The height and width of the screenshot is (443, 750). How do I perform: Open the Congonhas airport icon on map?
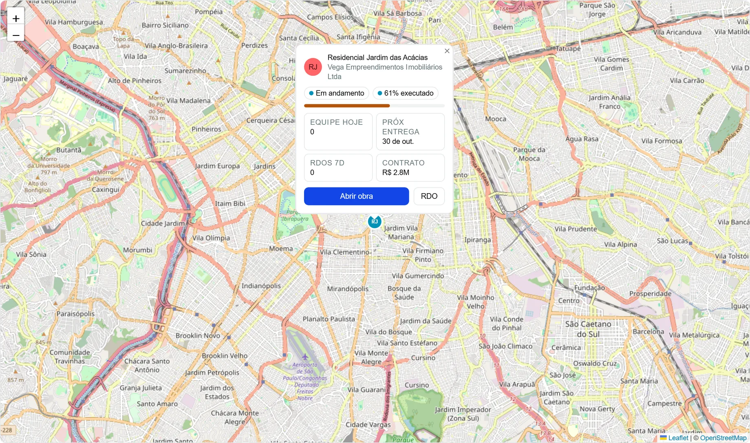click(x=304, y=357)
